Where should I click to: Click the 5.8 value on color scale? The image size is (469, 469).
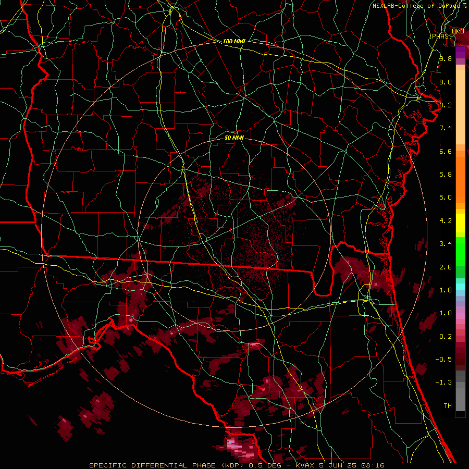[446, 175]
